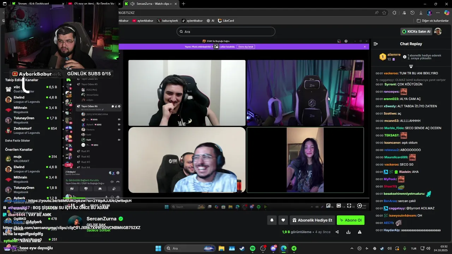Click chat username 'xSwedy'

pyautogui.click(x=390, y=106)
